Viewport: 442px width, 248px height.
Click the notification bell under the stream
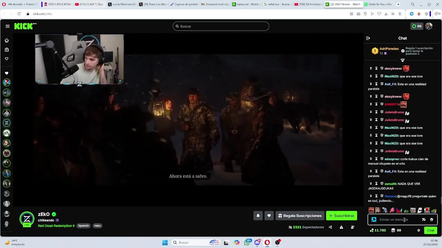click(258, 216)
